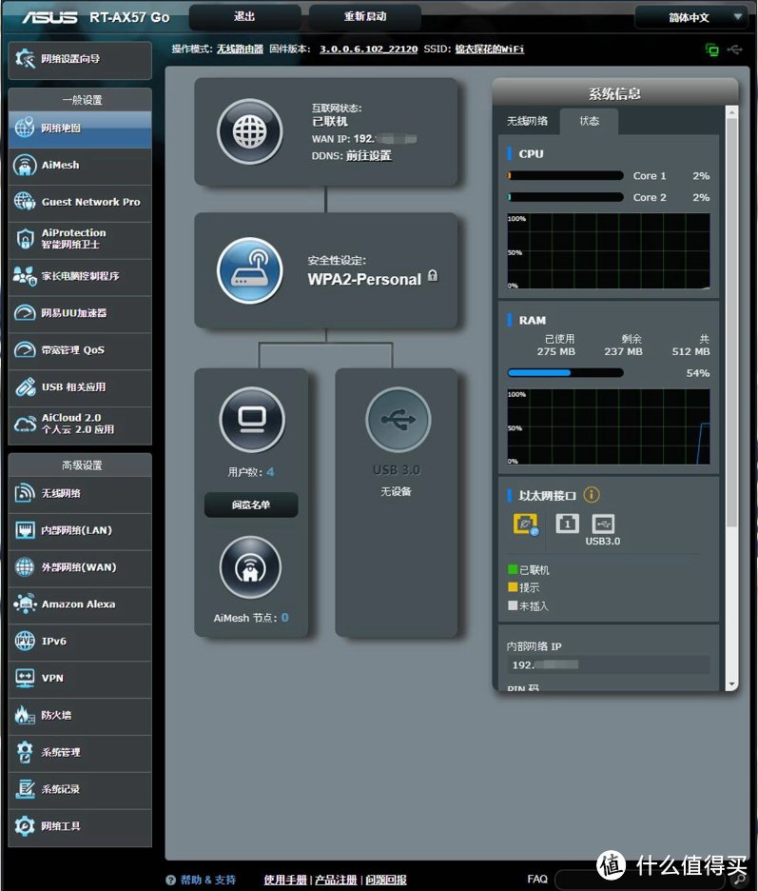
Task: Click the scroll-up arrow in system info
Action: point(732,113)
